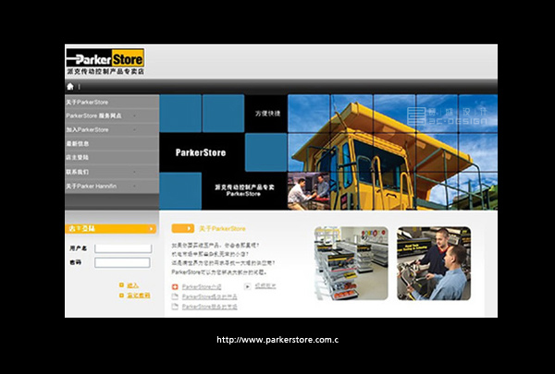Click the arrow on the orange login header
The image size is (555, 374).
click(151, 229)
